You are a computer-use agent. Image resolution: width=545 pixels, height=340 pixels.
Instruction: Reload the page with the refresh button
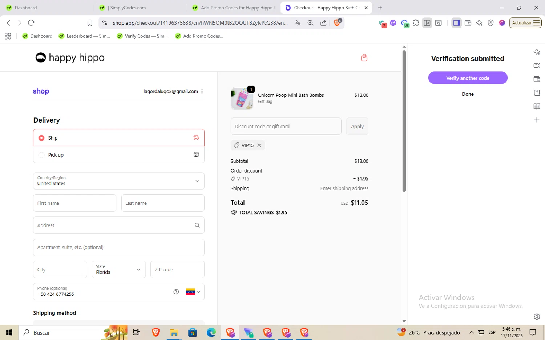[x=31, y=23]
